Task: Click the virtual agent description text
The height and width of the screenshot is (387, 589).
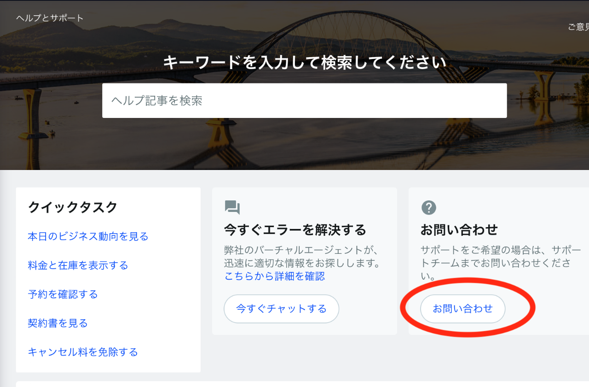Action: coord(301,257)
